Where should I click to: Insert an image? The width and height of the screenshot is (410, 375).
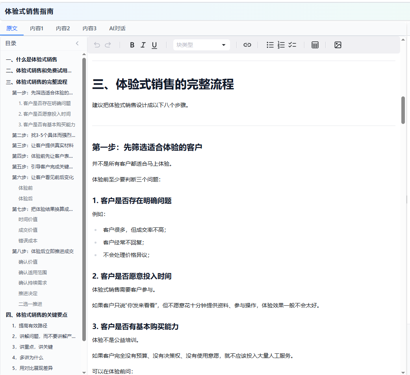(338, 45)
